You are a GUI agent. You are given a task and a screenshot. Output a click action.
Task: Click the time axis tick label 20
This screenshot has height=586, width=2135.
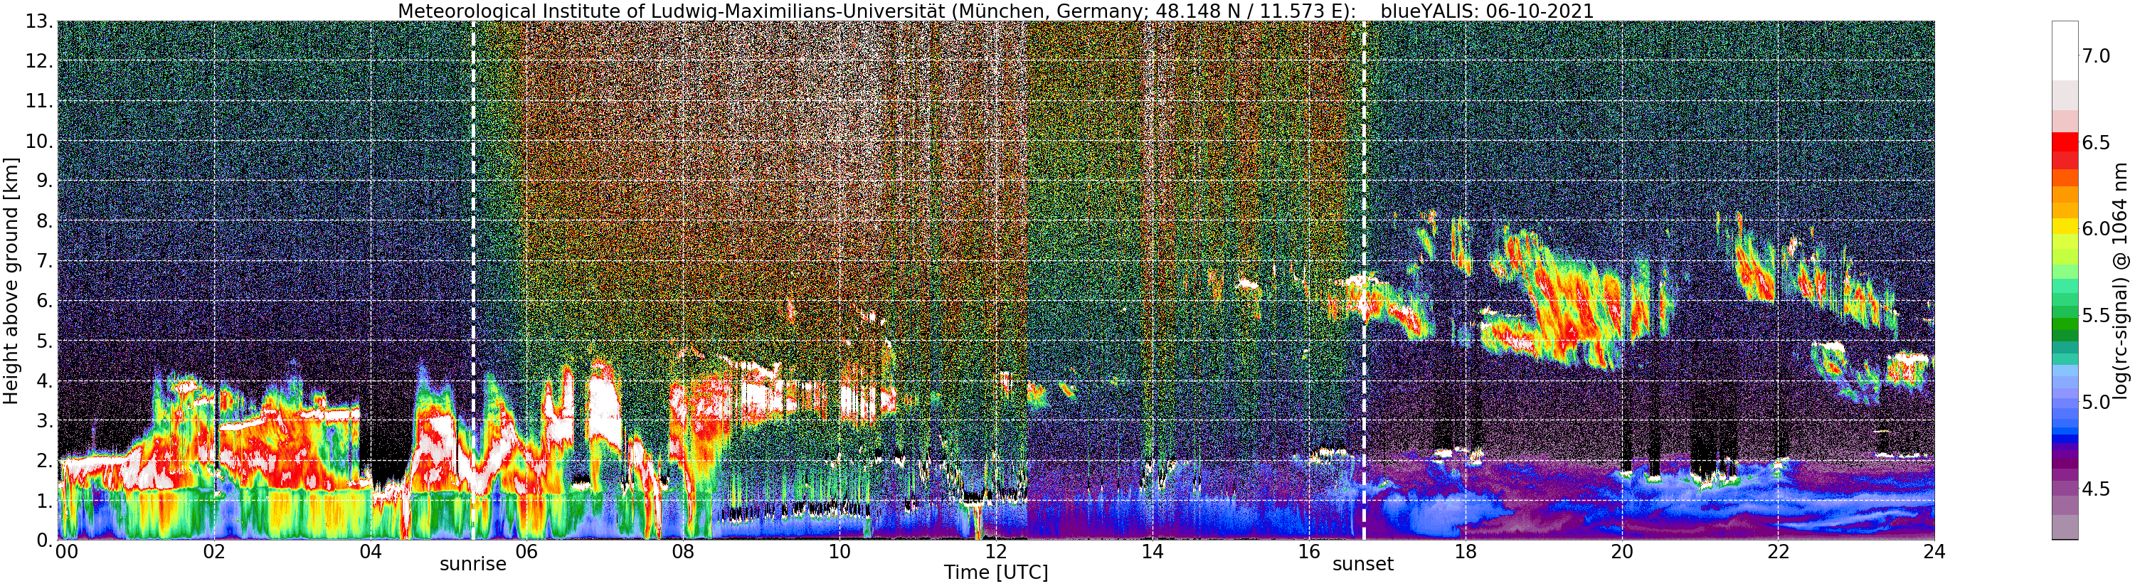(x=1621, y=551)
